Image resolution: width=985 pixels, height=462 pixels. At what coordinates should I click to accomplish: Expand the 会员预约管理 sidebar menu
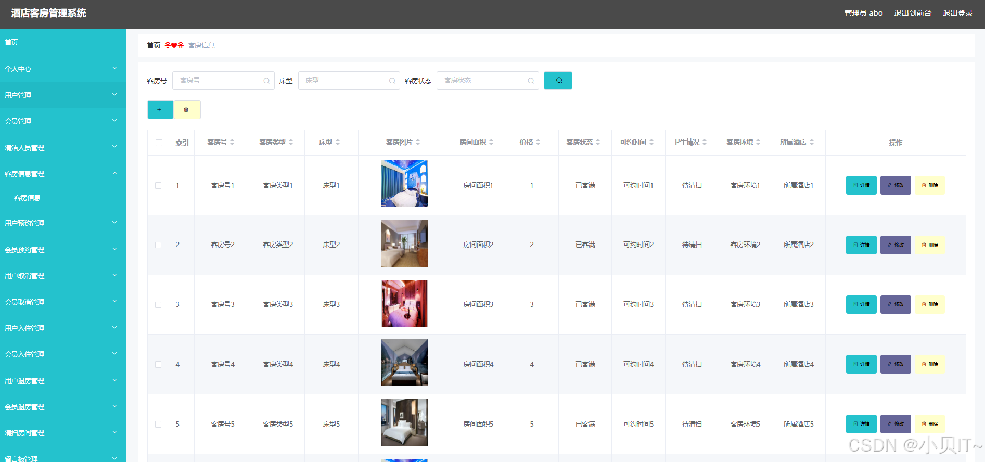[x=63, y=250]
